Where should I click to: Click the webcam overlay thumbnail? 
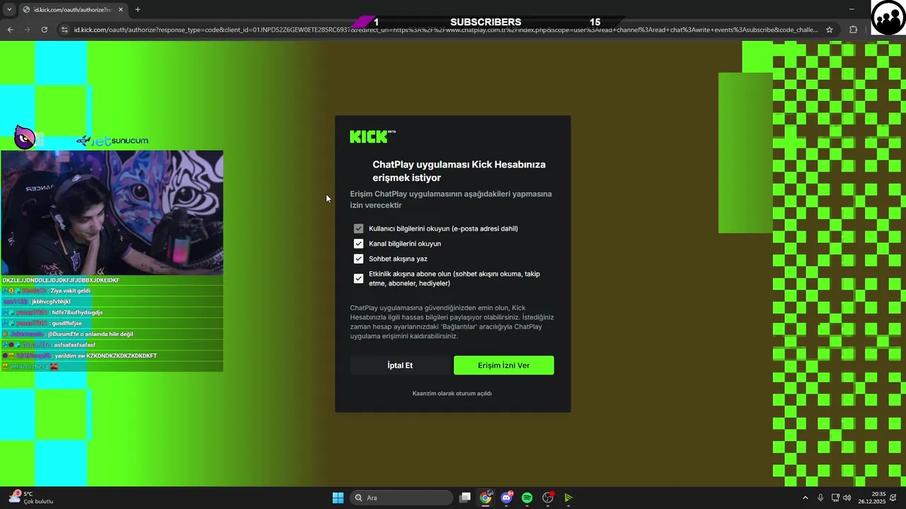(112, 212)
